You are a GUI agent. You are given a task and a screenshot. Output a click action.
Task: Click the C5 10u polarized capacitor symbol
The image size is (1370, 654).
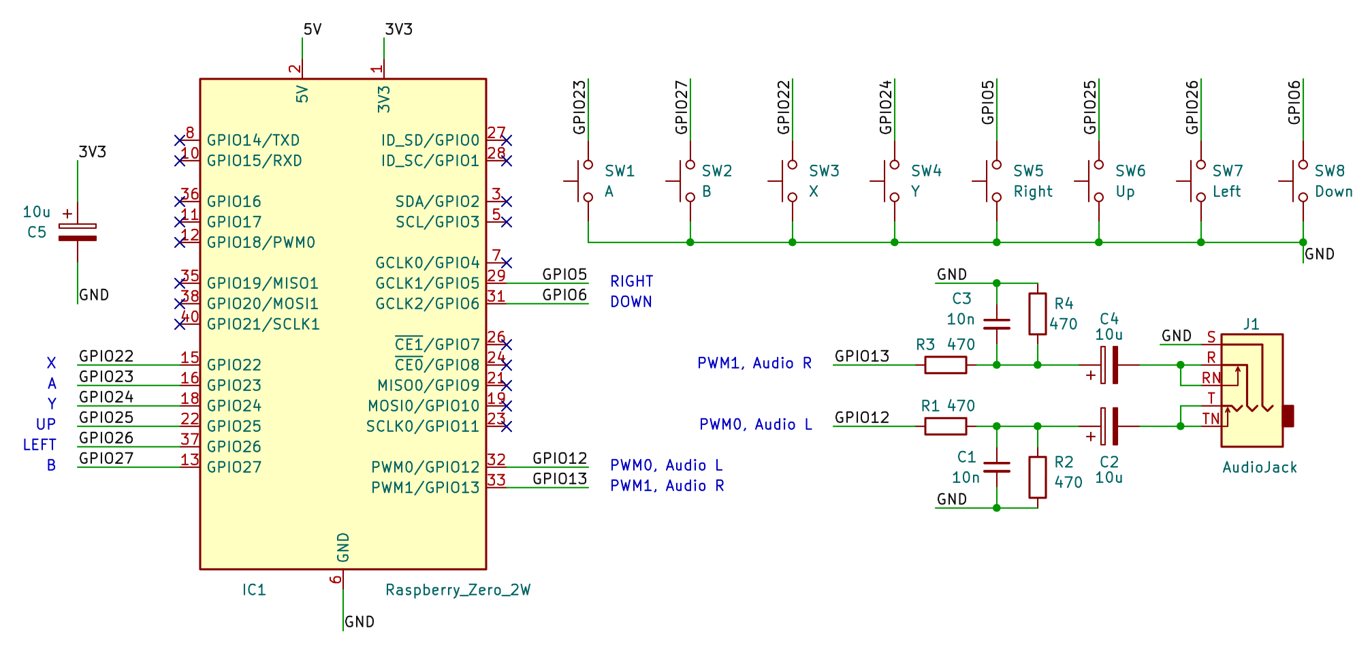78,232
